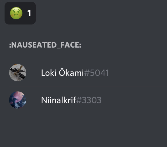This screenshot has width=167, height=147.
Task: Open Loki Ōkami's bat avatar
Action: click(x=18, y=73)
